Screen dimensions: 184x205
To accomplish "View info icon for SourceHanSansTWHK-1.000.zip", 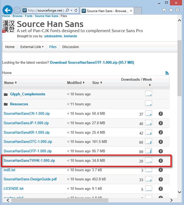I will tap(161, 160).
